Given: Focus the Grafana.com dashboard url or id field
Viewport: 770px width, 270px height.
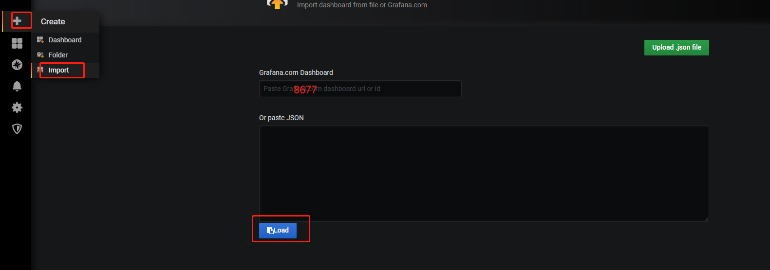Looking at the screenshot, I should [360, 89].
